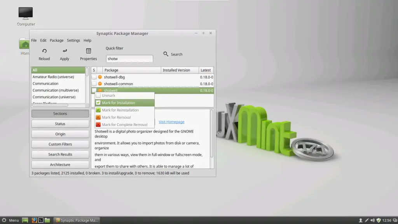Click the description pane vertical scrollbar

(212, 133)
